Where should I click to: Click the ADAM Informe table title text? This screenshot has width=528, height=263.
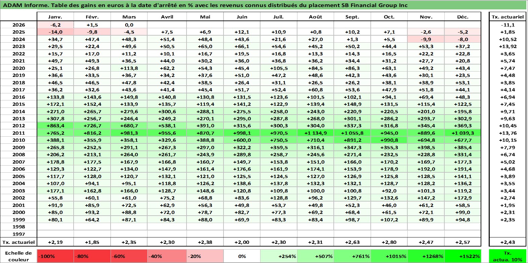[x=205, y=5]
